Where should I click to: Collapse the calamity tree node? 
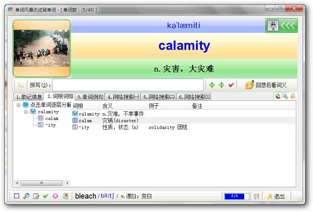[x=26, y=112]
